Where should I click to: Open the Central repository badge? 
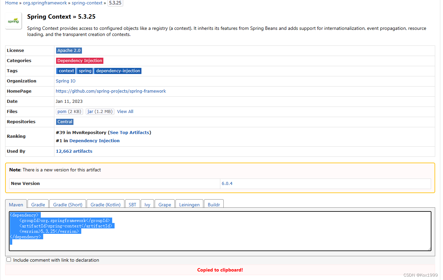(x=65, y=122)
